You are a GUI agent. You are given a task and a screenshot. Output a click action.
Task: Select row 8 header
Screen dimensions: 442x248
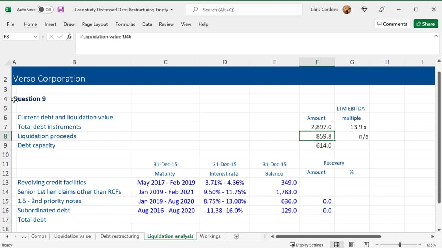pos(6,136)
